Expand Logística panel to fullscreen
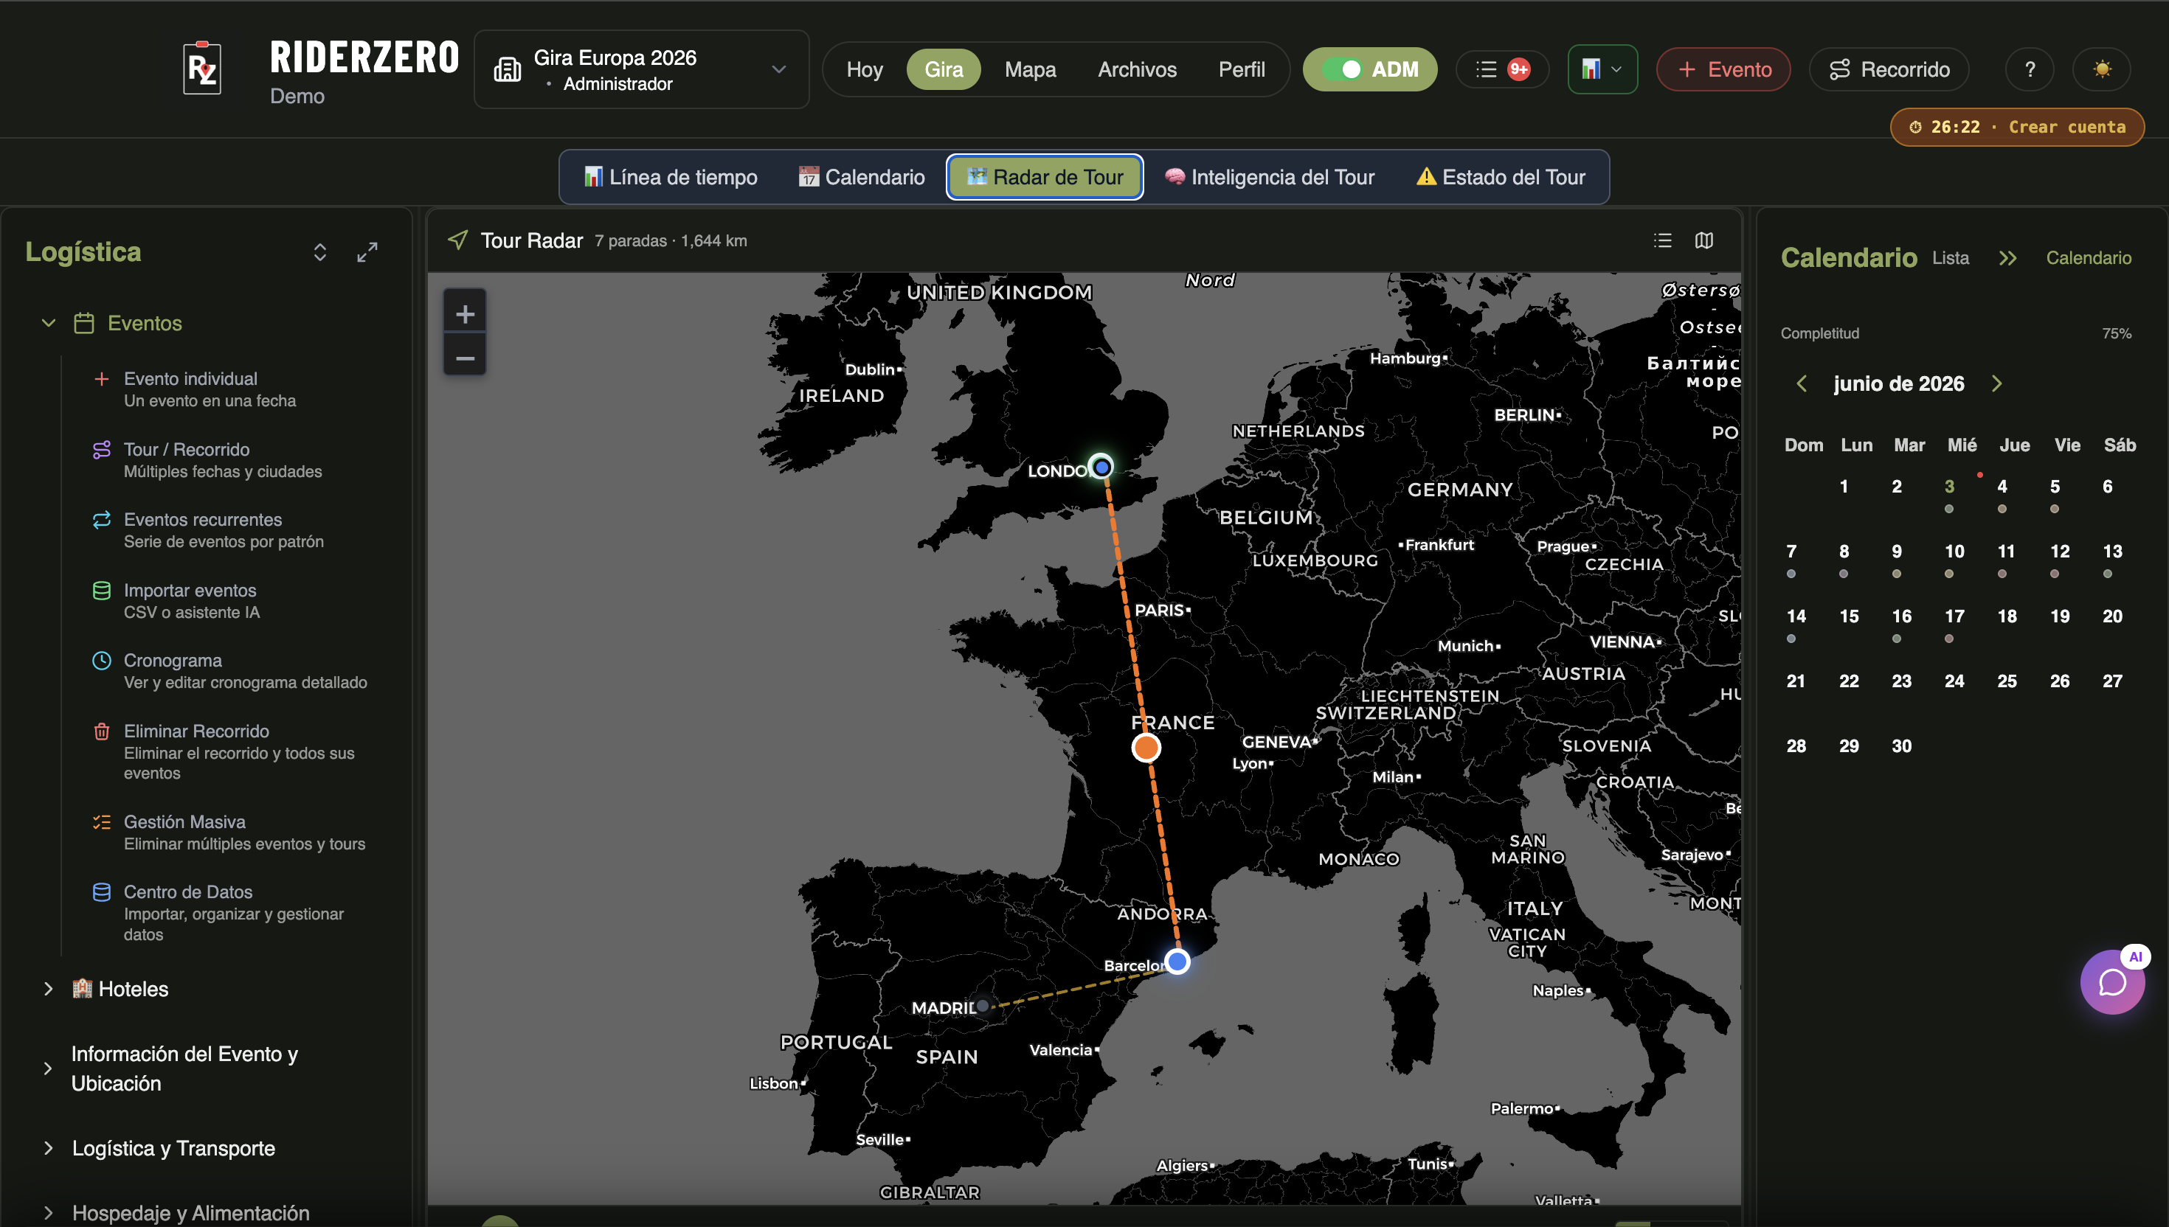Viewport: 2169px width, 1227px height. coord(367,252)
